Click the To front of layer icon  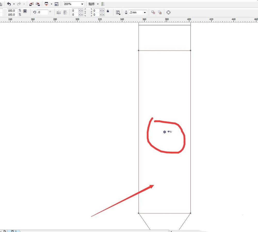(x=153, y=12)
